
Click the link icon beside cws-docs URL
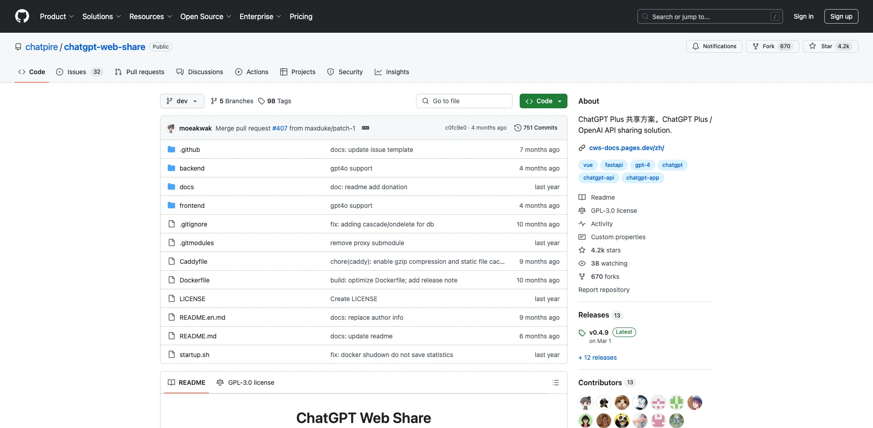coord(582,148)
